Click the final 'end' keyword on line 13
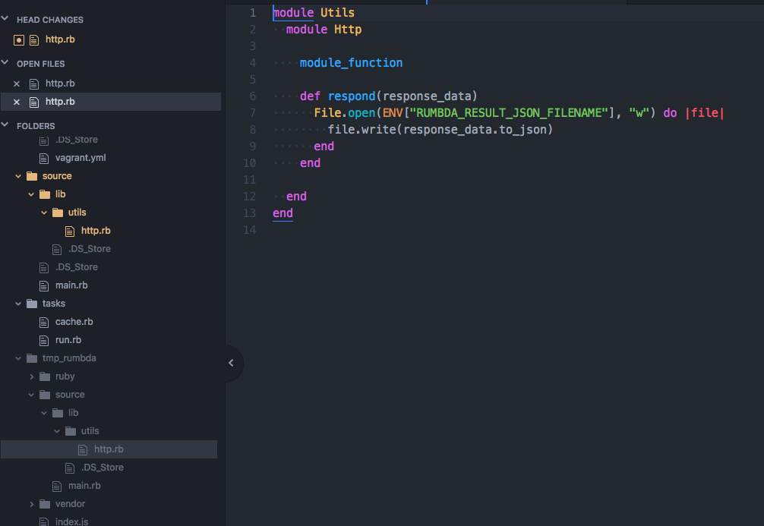Screen dimensions: 764x526 coord(283,213)
